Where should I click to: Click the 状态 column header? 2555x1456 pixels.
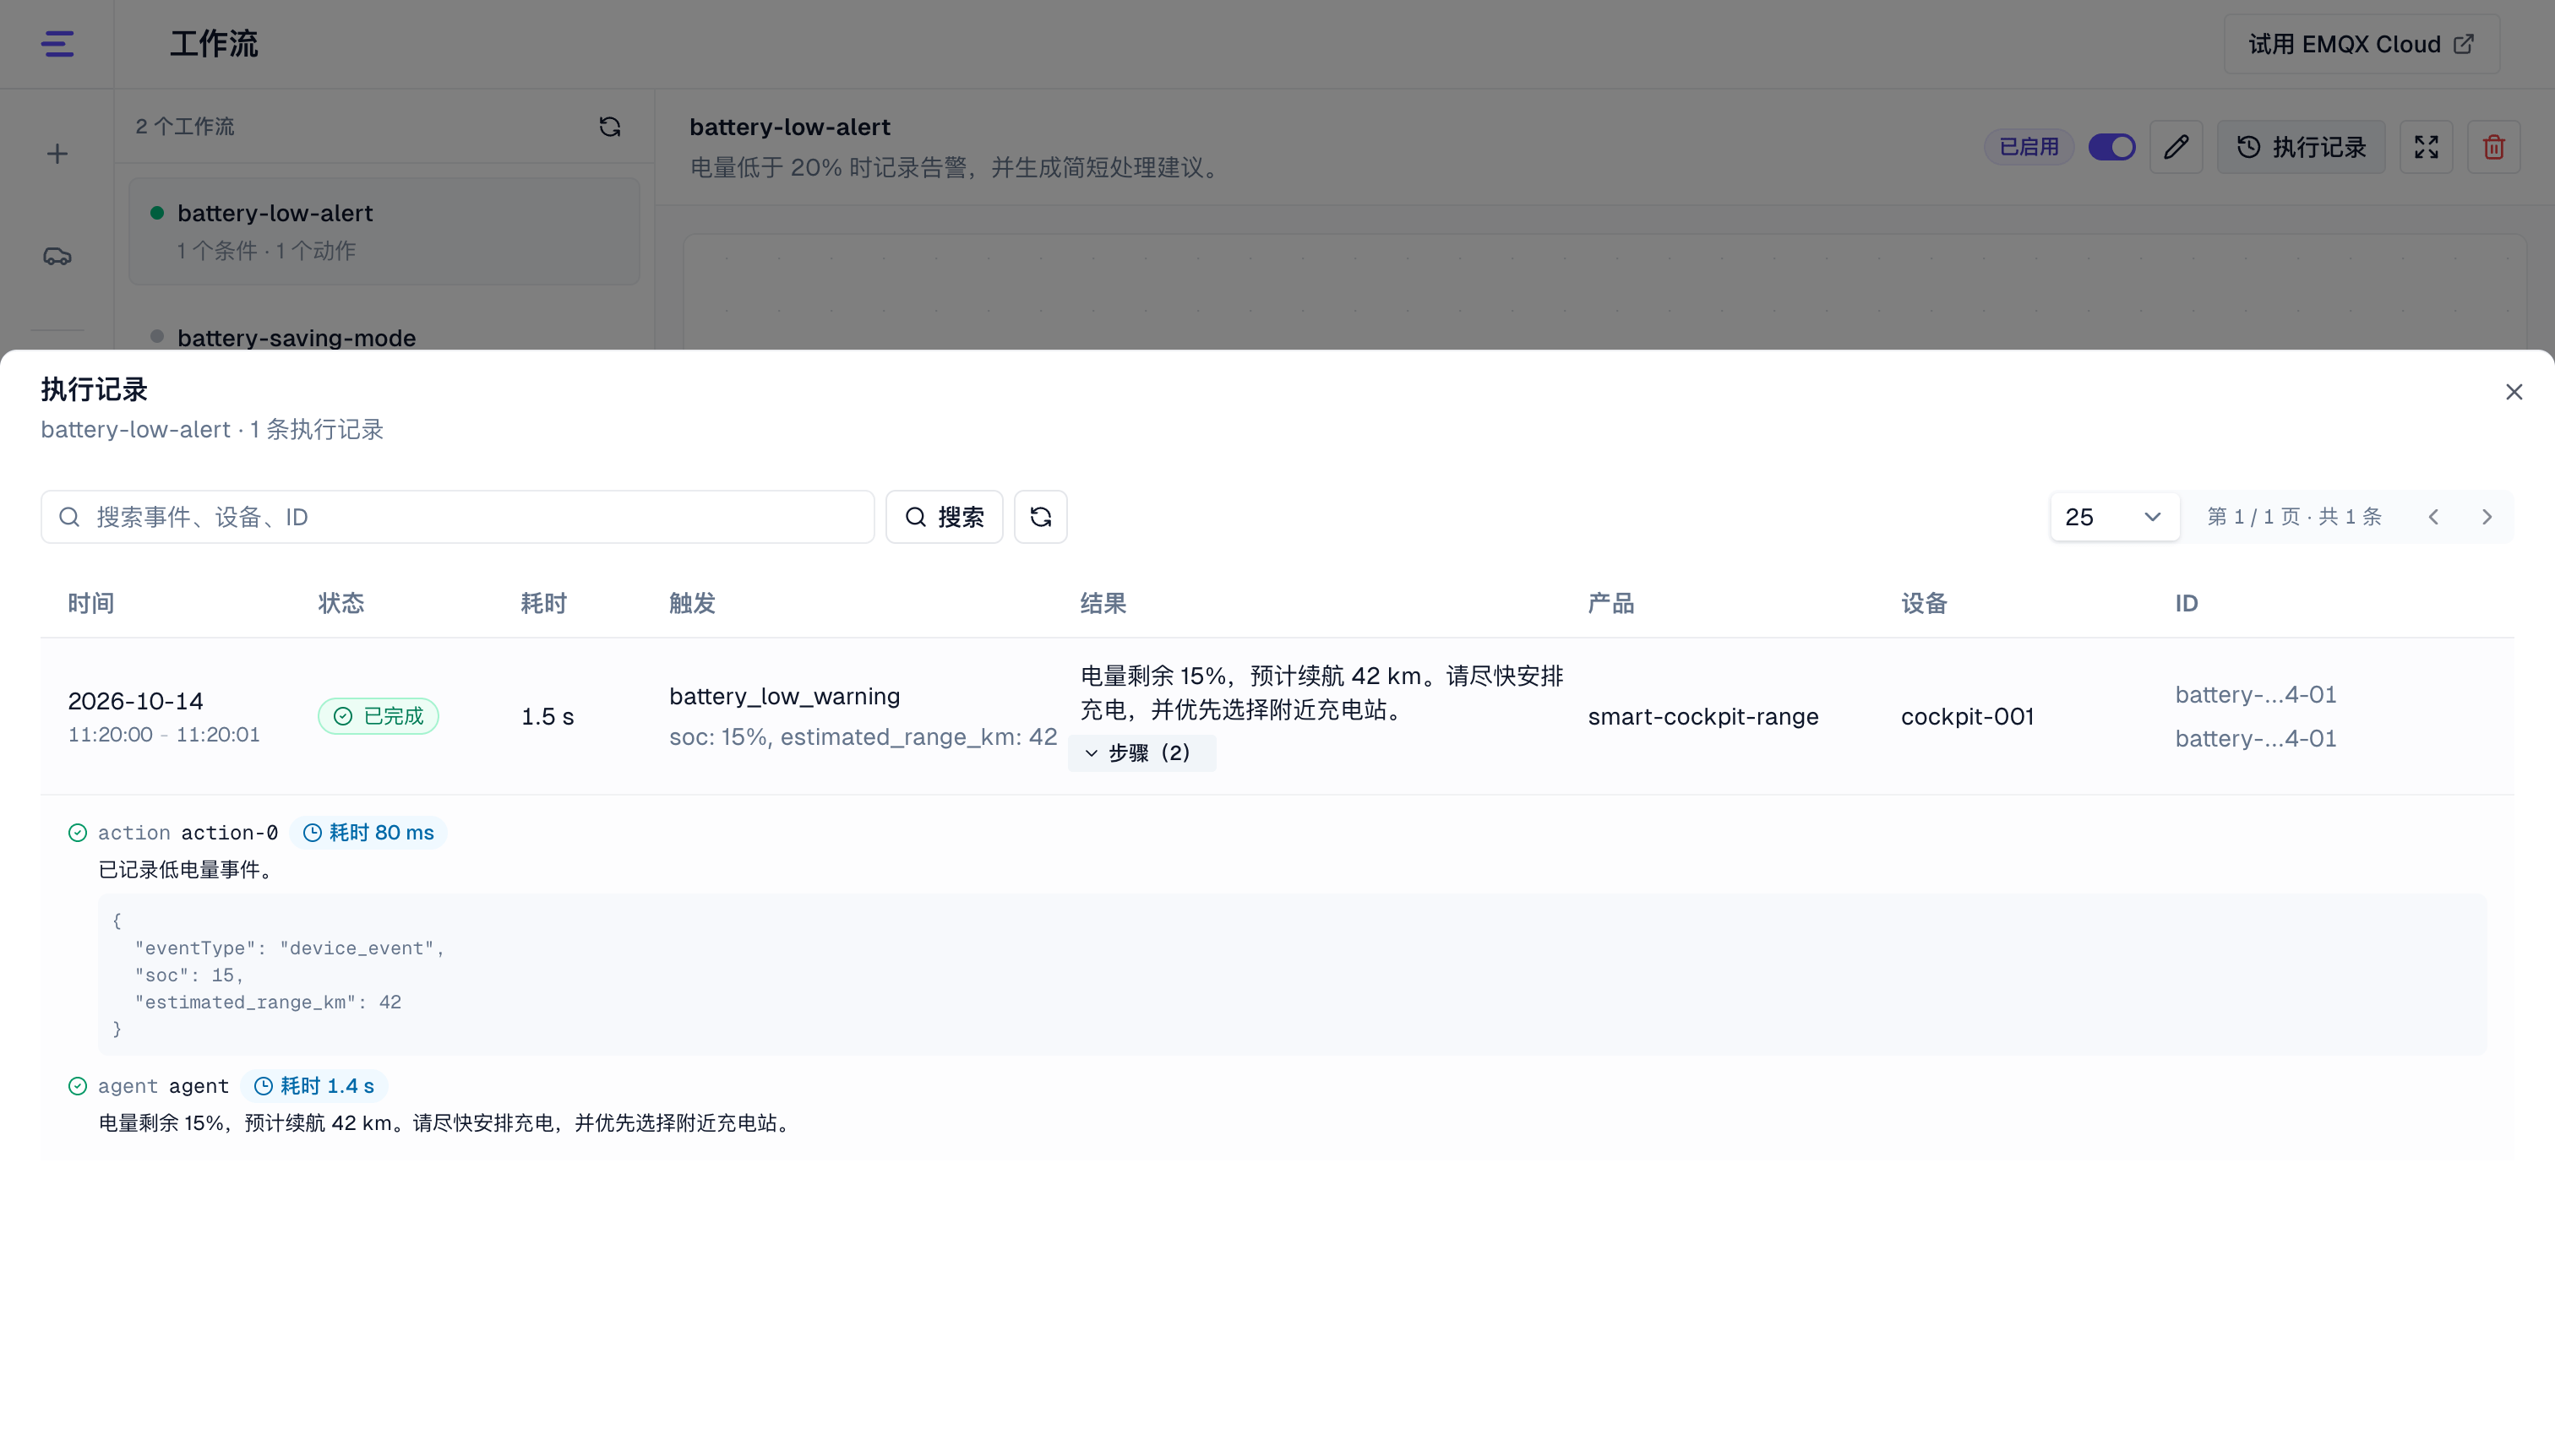pos(341,604)
